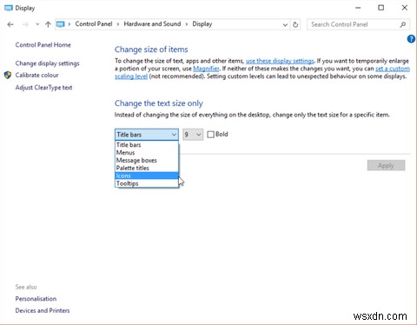Image resolution: width=417 pixels, height=325 pixels.
Task: Click the search magnifier icon
Action: tap(403, 24)
